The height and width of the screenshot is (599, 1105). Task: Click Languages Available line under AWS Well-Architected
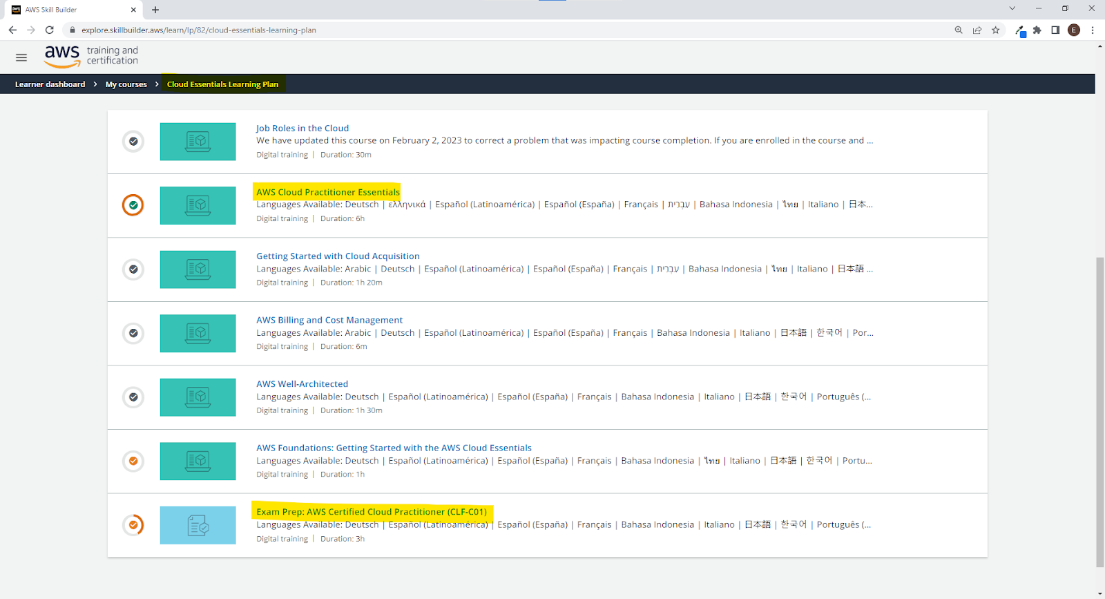(564, 397)
